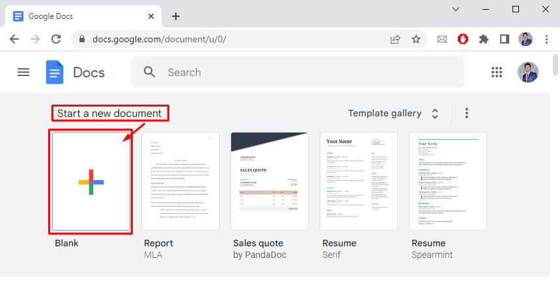The image size is (560, 282).
Task: Click the Google Docs logo icon
Action: click(x=55, y=72)
